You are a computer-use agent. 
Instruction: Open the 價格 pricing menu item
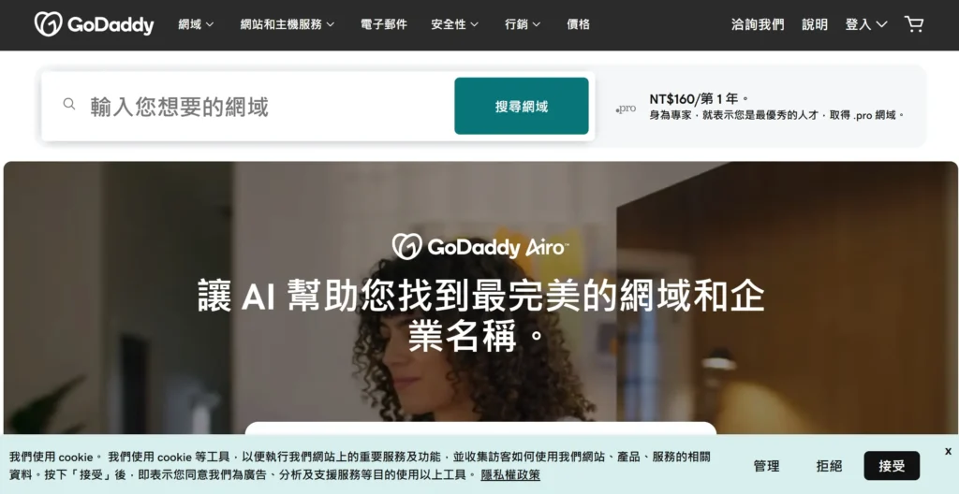tap(578, 24)
